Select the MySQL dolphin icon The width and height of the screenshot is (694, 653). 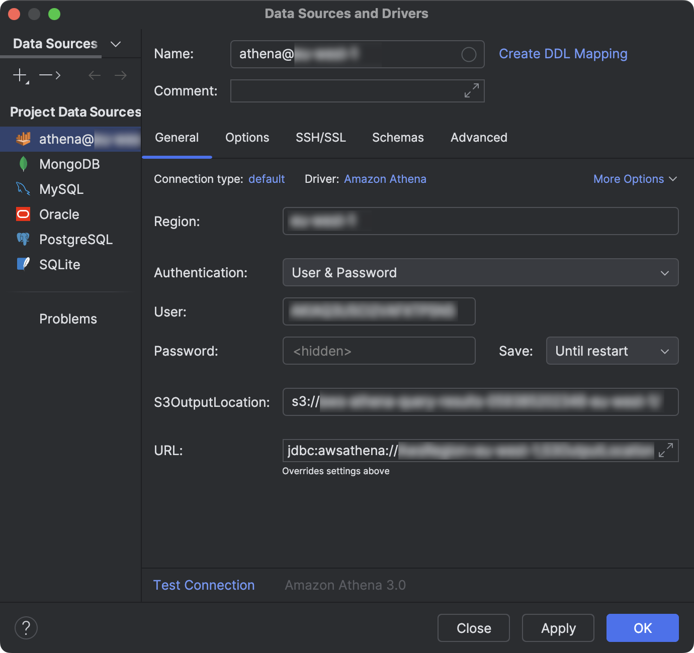[x=23, y=189]
